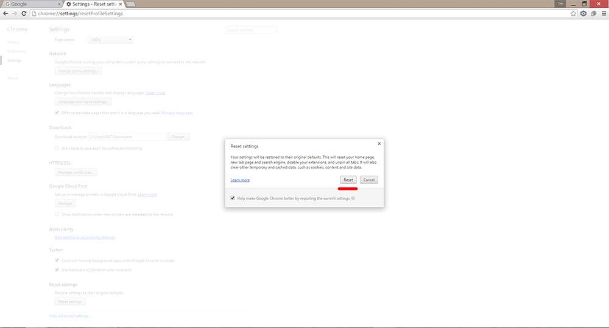Close the Reset settings dialog X
This screenshot has width=609, height=328.
coord(379,144)
